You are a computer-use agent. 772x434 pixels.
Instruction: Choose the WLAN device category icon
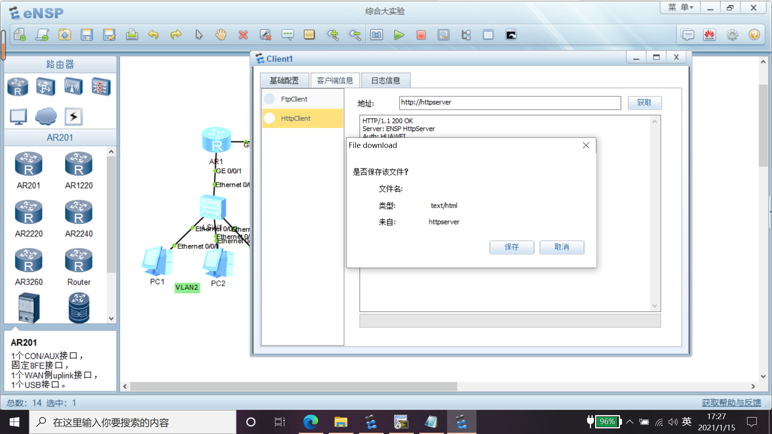click(x=73, y=86)
